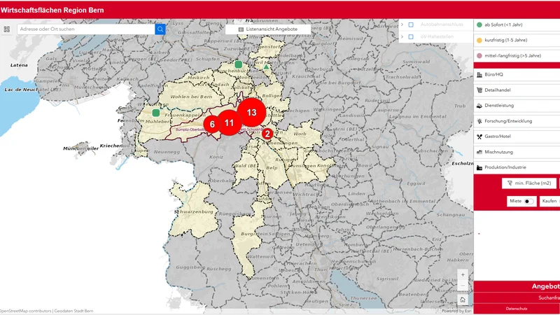Click the 'Belp' municipality label
Viewport: 560px width, 315px height.
[272, 168]
